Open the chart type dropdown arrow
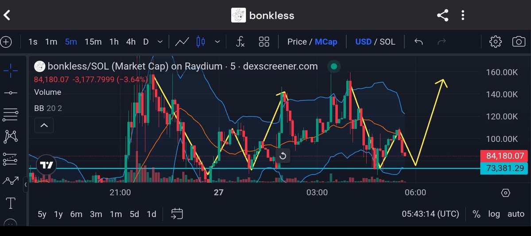Image resolution: width=531 pixels, height=236 pixels. click(217, 42)
